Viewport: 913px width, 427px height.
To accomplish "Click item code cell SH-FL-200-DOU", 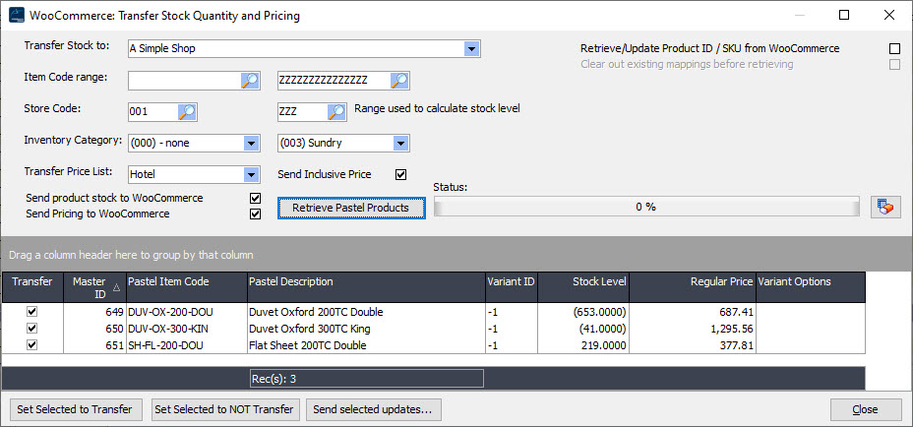I will pos(186,345).
